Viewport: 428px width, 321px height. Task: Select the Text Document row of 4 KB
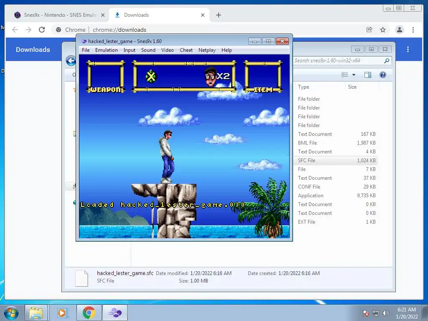pyautogui.click(x=336, y=151)
